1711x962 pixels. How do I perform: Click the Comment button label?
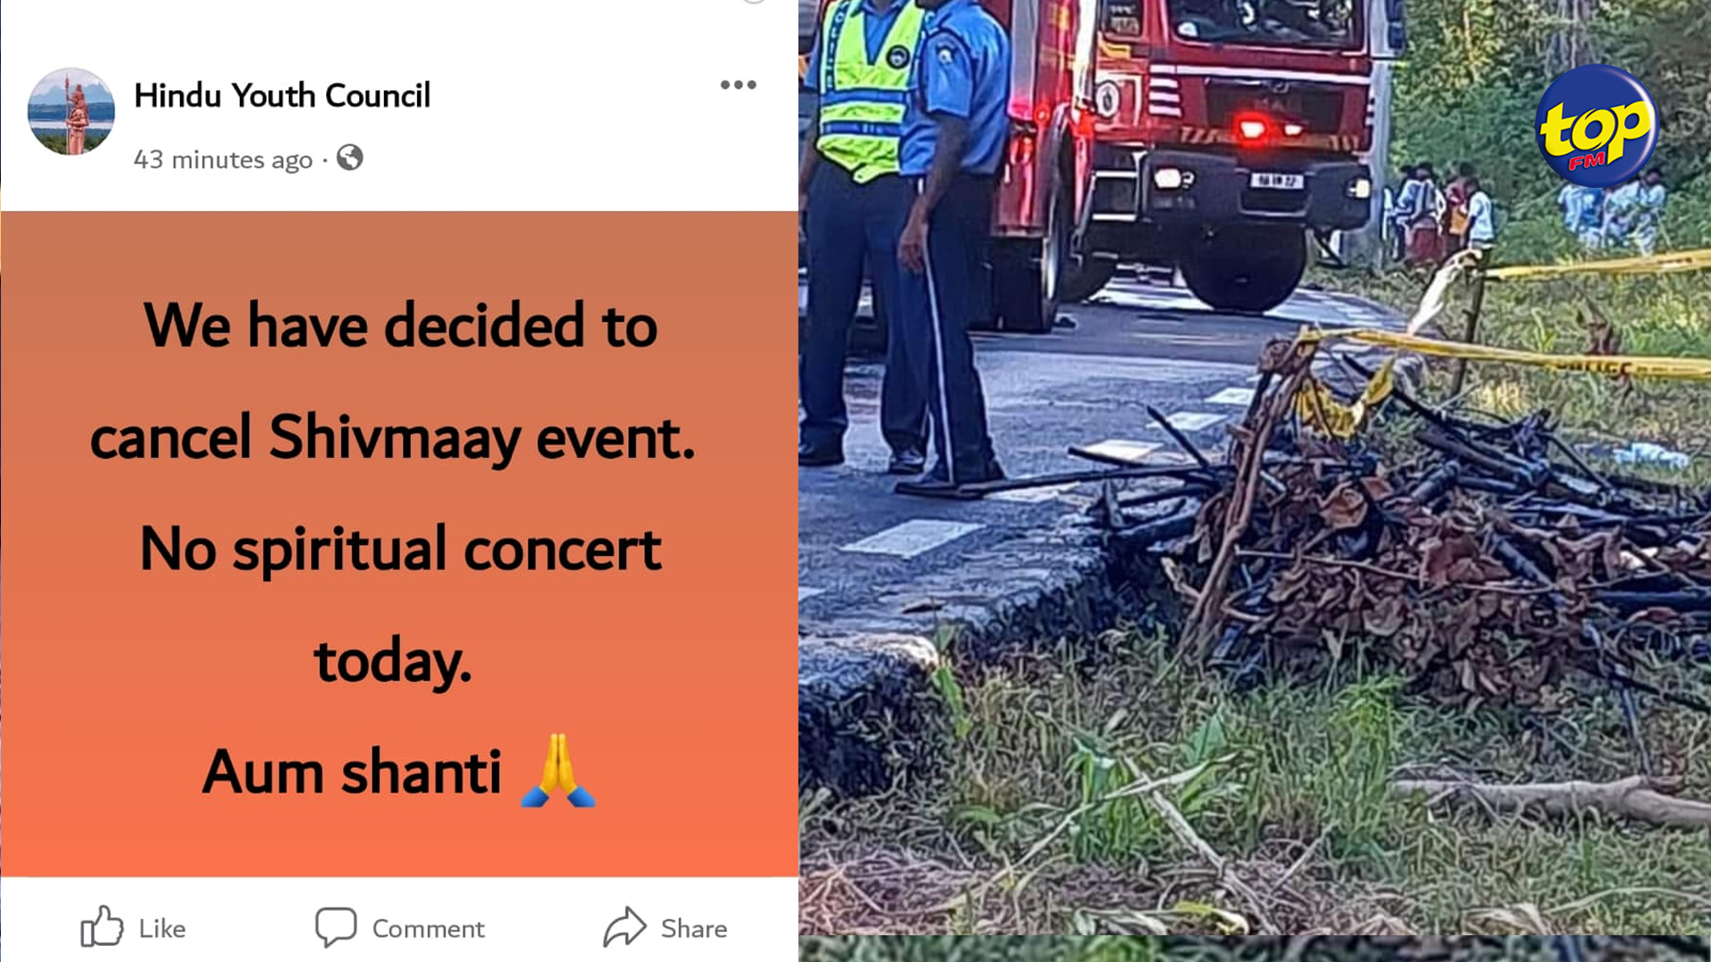[x=429, y=929]
